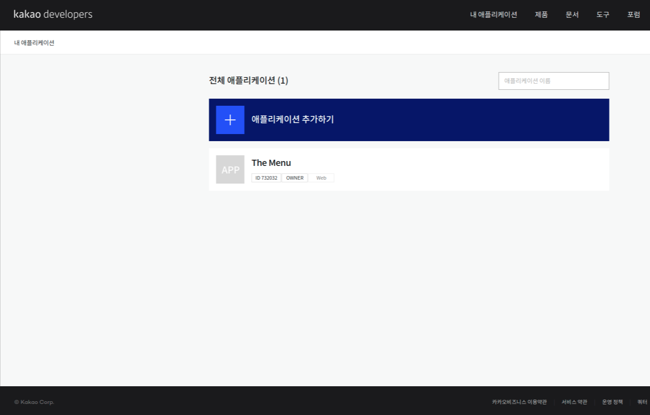The image size is (650, 415).
Task: Click the kakao developers logo
Action: tap(53, 14)
